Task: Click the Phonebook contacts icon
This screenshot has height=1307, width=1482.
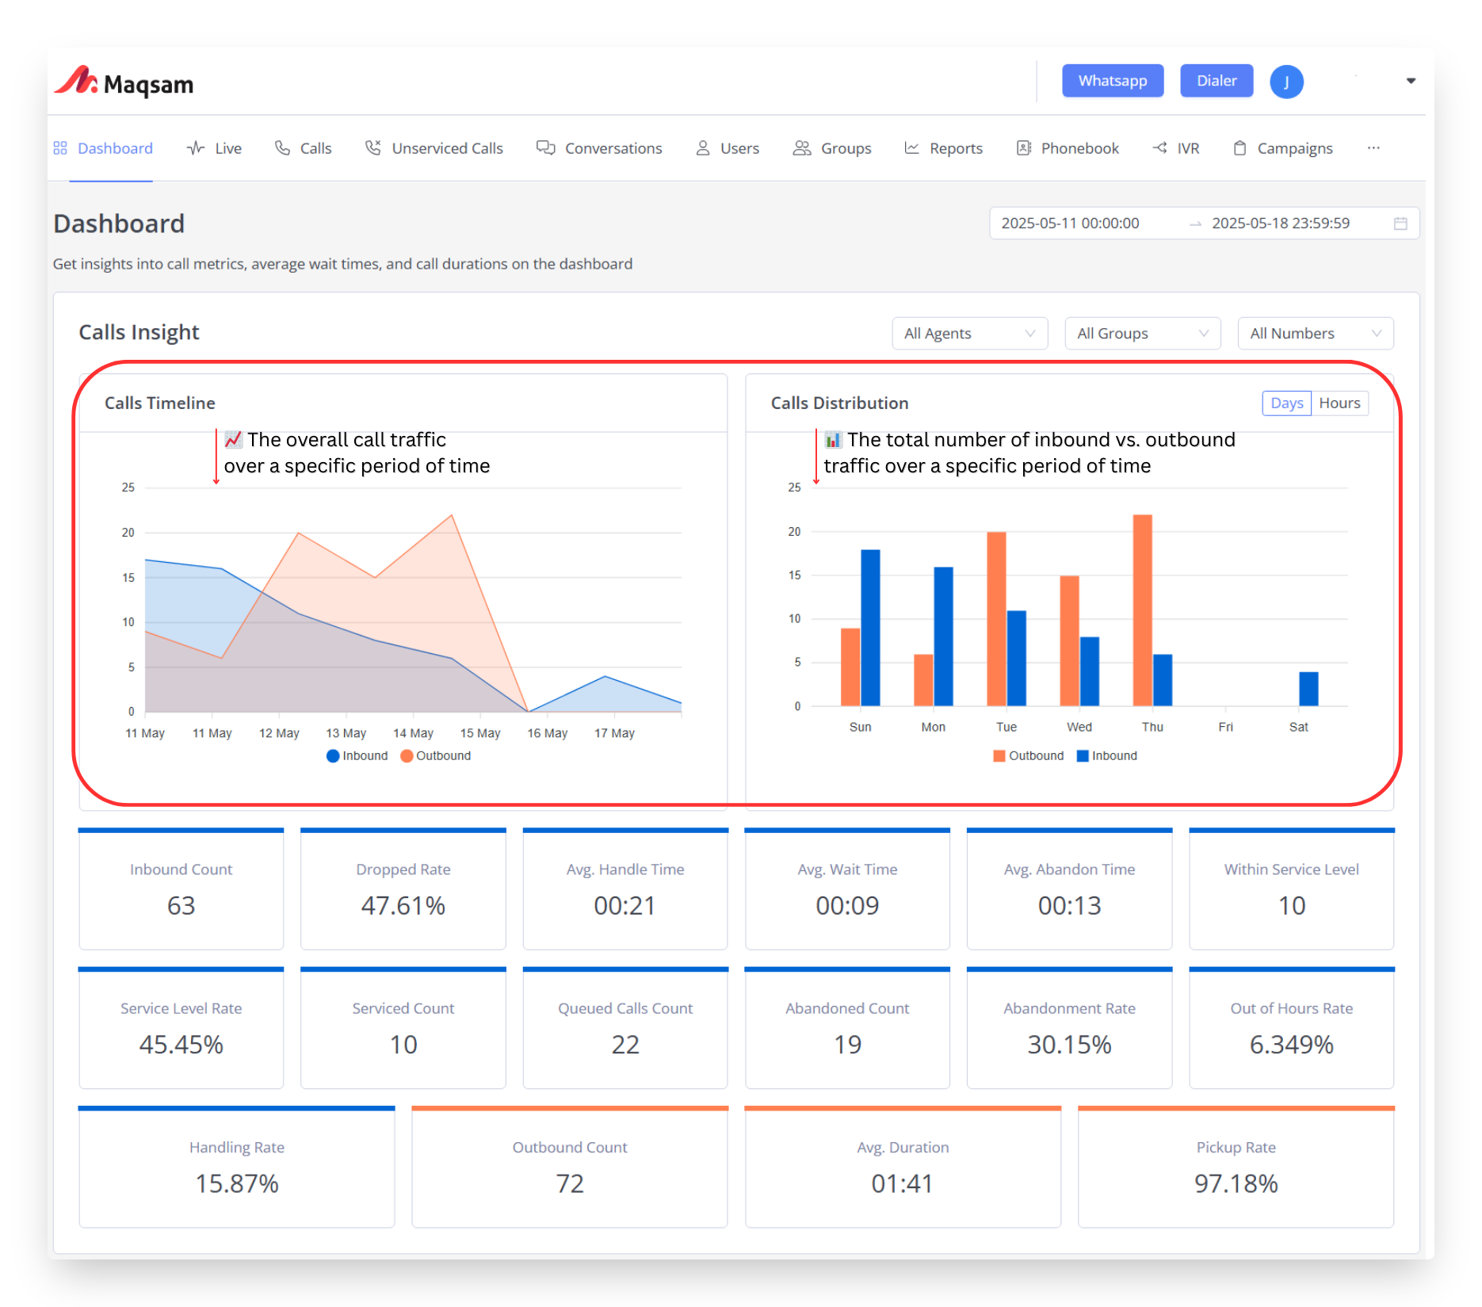Action: click(1024, 148)
